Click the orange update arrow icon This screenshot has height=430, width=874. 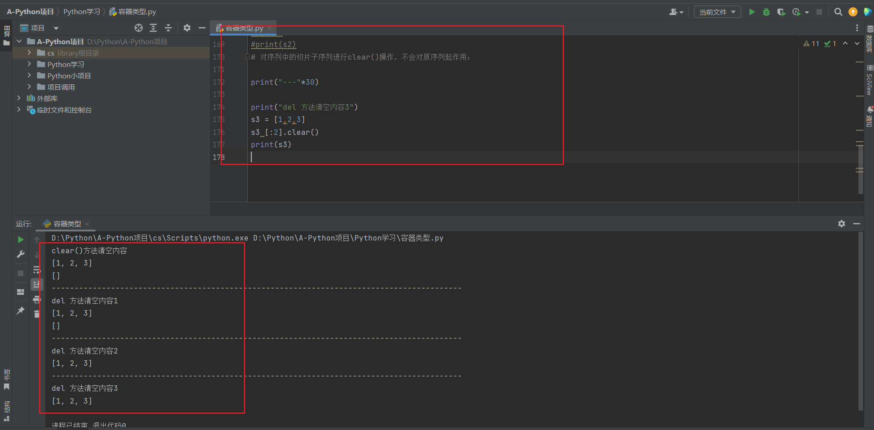click(853, 12)
